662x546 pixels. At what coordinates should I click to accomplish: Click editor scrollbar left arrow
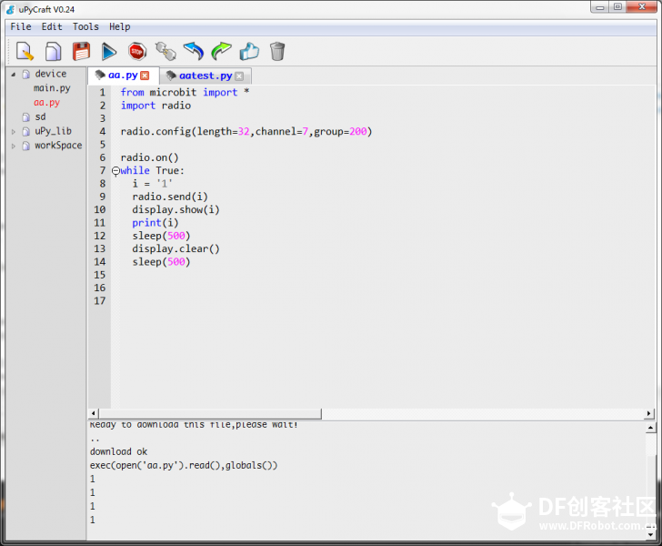click(94, 413)
